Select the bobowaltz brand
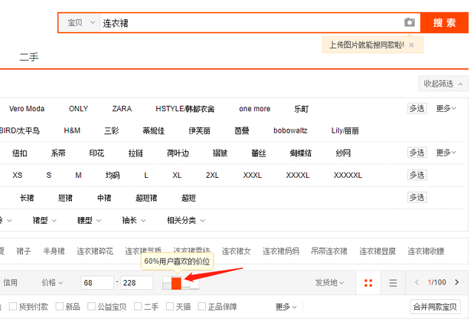The width and height of the screenshot is (474, 329). coord(290,130)
